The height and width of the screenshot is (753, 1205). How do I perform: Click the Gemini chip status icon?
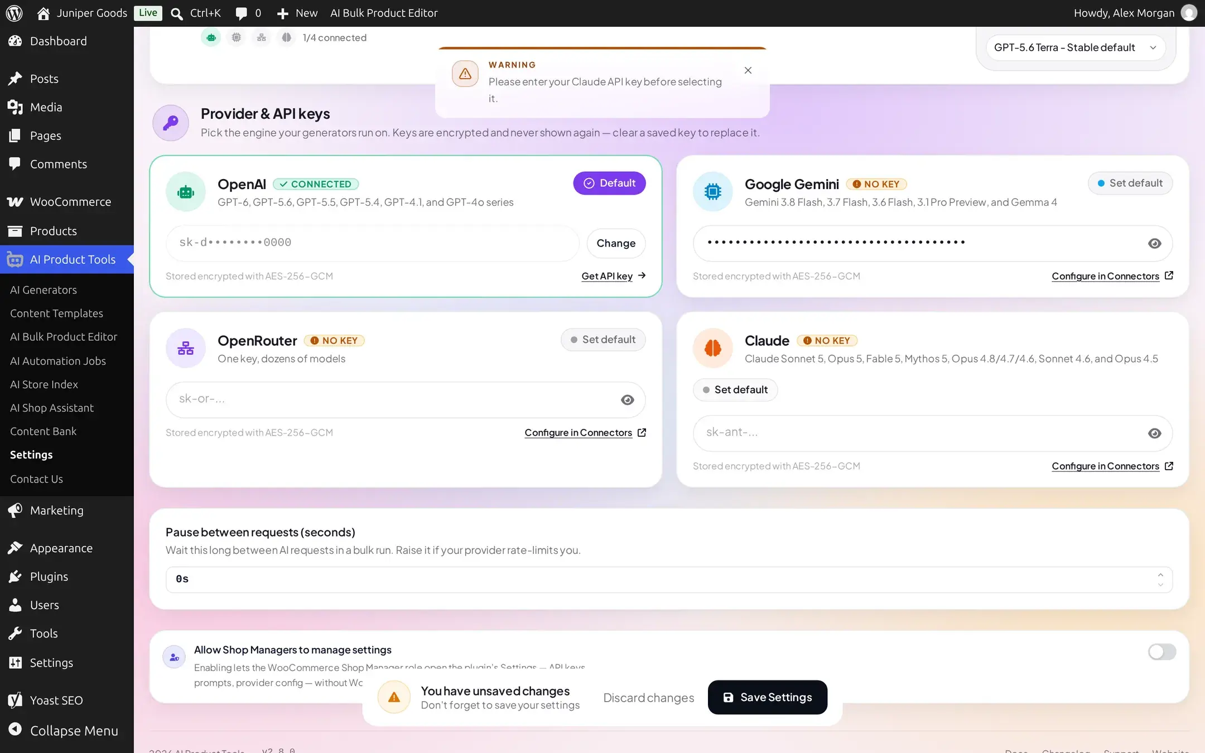tap(237, 37)
